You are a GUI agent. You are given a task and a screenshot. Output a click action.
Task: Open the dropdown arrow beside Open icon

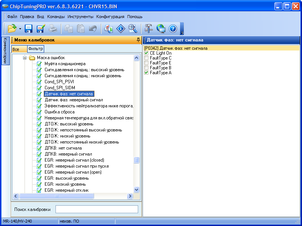coord(20,29)
